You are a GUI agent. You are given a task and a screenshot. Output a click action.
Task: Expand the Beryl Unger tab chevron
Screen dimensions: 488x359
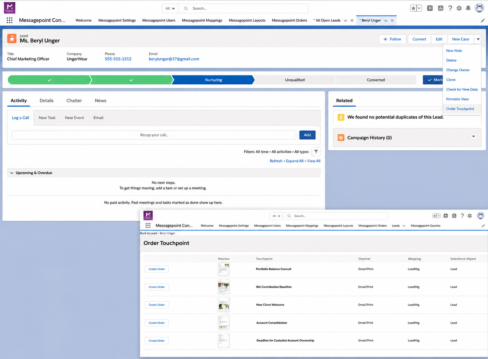click(x=386, y=21)
